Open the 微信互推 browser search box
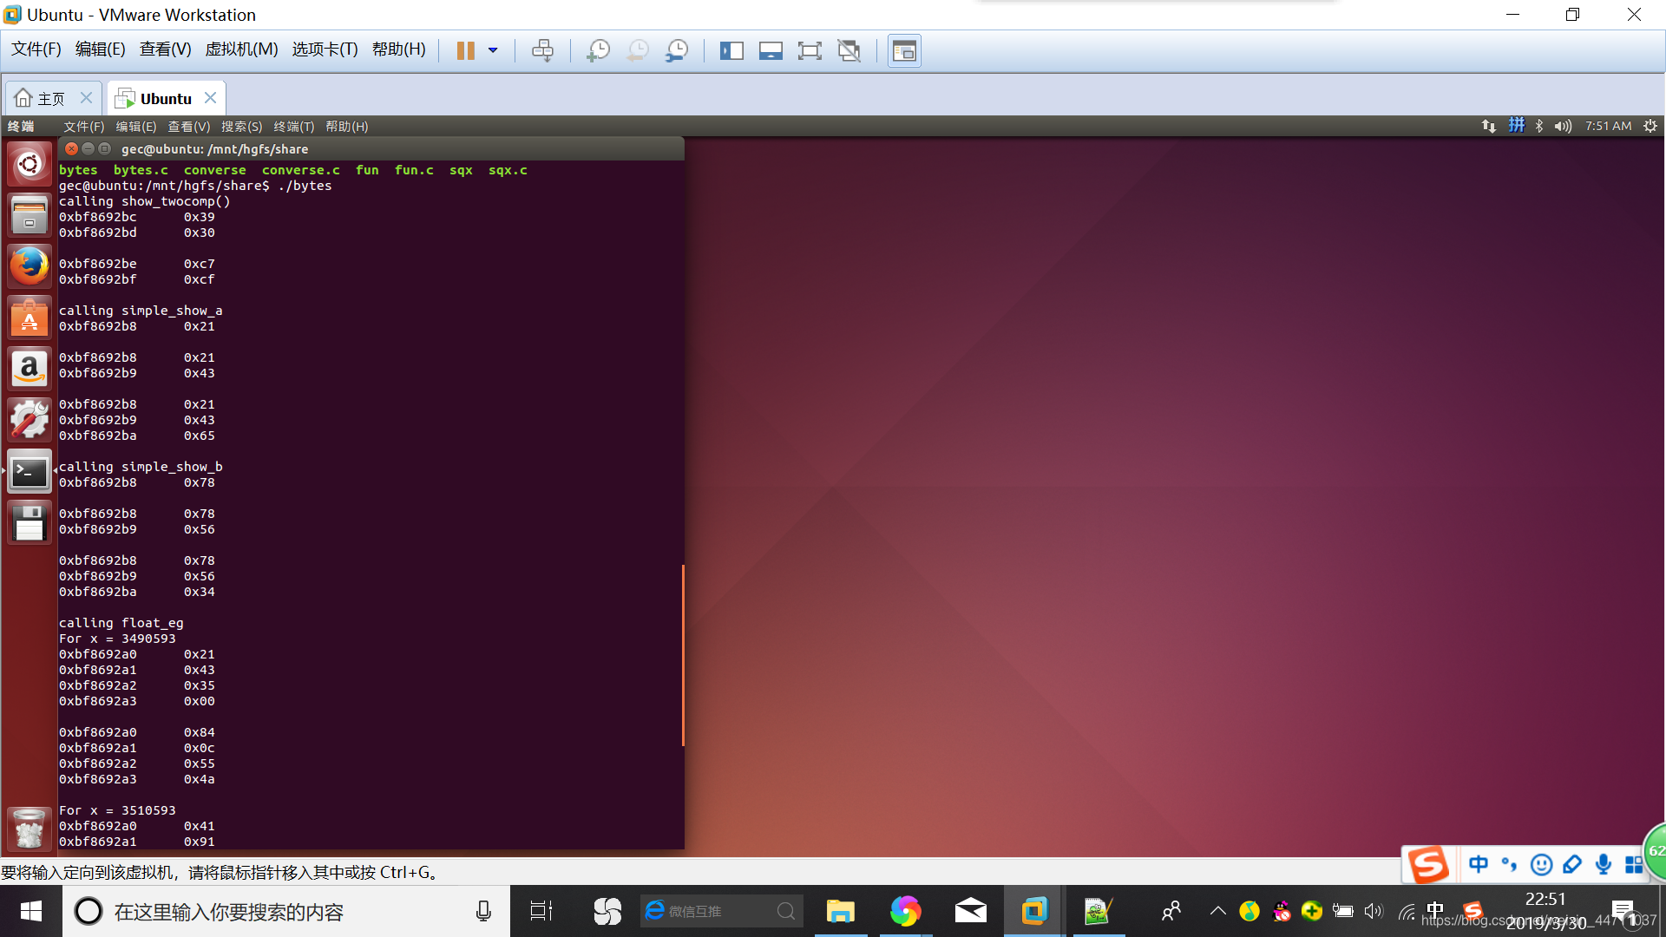 720,911
